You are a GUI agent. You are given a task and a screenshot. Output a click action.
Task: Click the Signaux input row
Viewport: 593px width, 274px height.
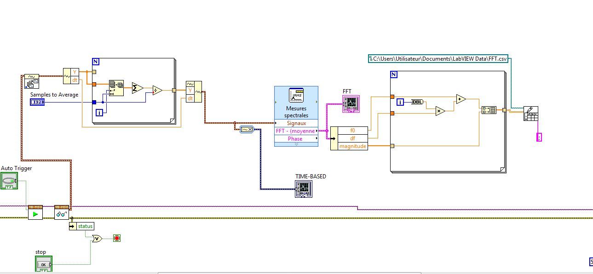pyautogui.click(x=296, y=123)
